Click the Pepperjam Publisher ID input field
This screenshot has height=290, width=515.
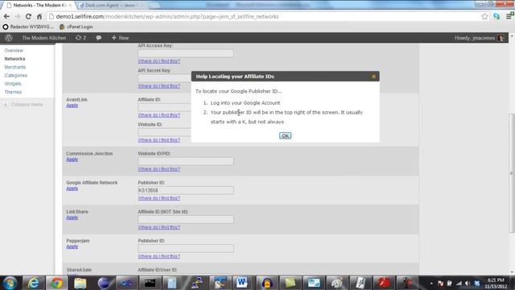click(186, 248)
